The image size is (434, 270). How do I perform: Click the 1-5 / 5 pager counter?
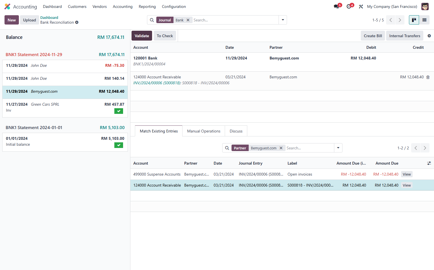point(378,20)
